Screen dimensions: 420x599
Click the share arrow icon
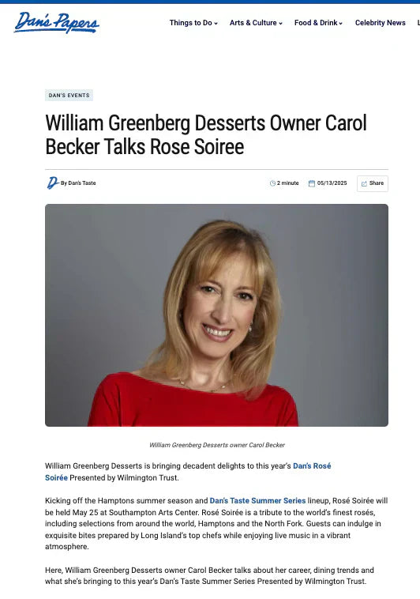point(364,183)
